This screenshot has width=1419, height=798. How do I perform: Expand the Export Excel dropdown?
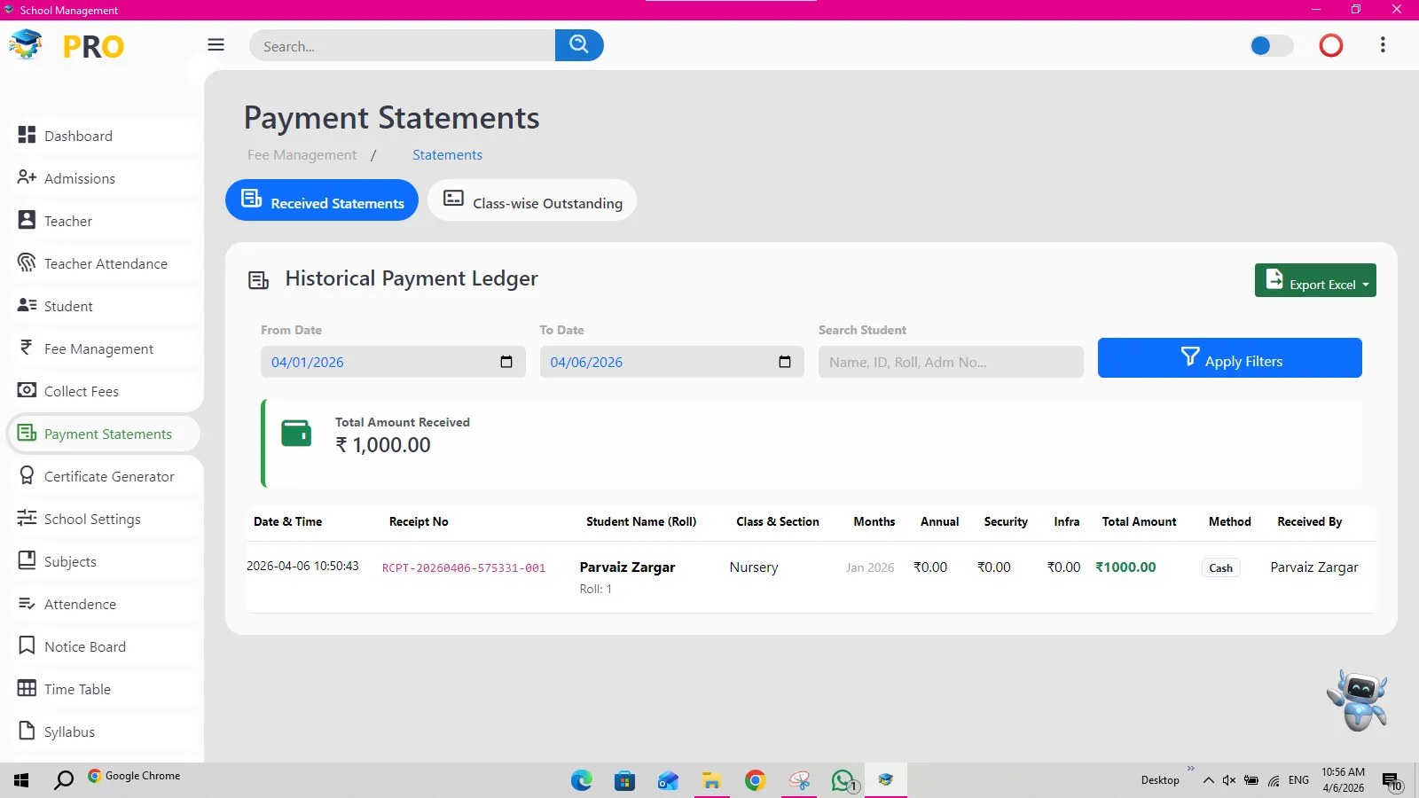tap(1315, 280)
